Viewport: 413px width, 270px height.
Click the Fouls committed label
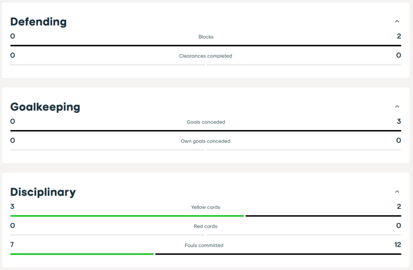(204, 245)
